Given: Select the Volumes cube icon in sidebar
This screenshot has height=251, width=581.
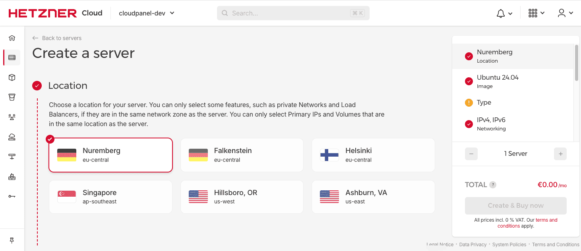Looking at the screenshot, I should click(x=12, y=77).
